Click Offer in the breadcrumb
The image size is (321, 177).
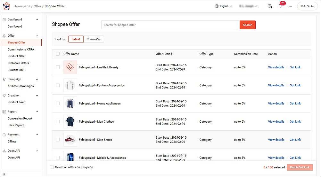(x=37, y=6)
